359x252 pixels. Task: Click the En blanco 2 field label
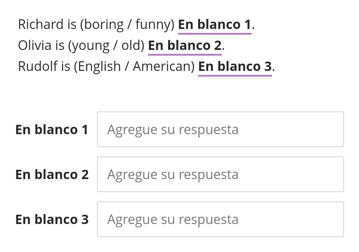[x=52, y=174]
